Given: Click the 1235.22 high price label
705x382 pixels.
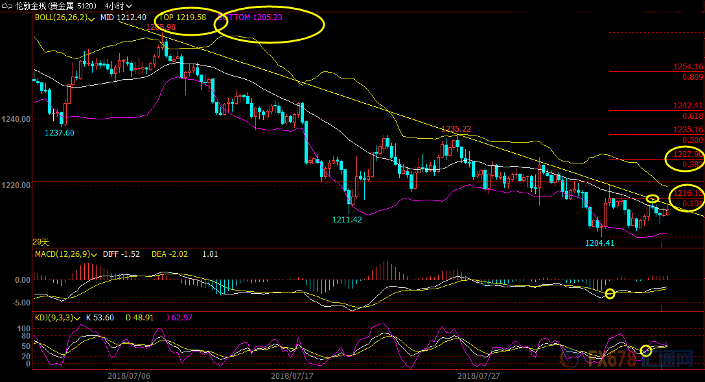Looking at the screenshot, I should [456, 129].
